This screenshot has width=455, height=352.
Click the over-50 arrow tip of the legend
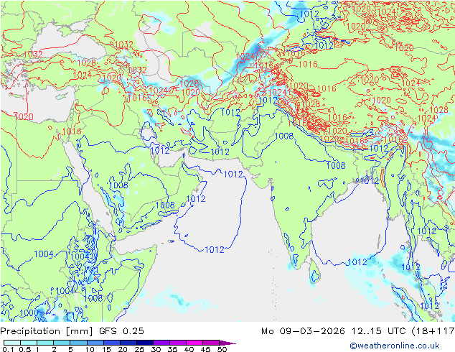(227, 343)
